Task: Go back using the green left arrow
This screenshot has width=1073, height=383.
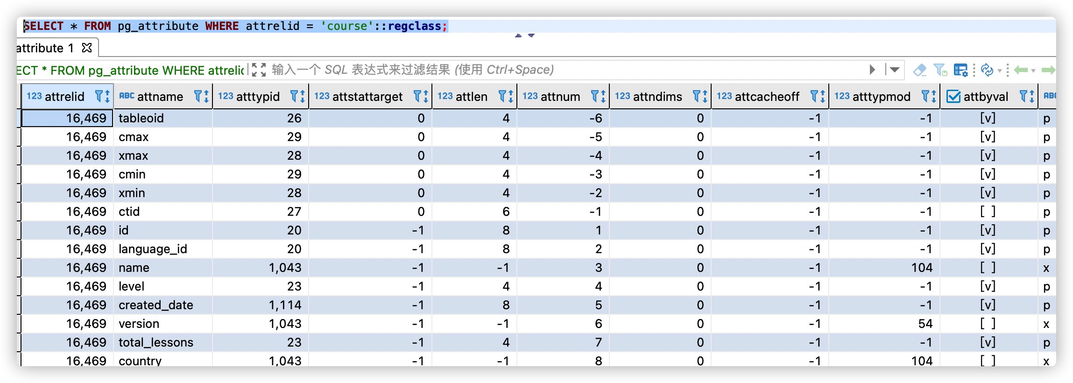Action: 1021,70
